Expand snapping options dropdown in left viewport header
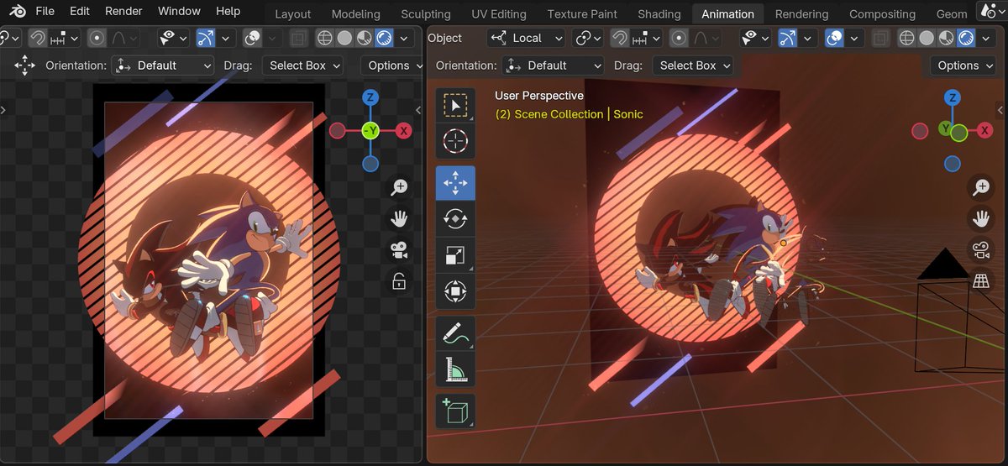 (66, 38)
